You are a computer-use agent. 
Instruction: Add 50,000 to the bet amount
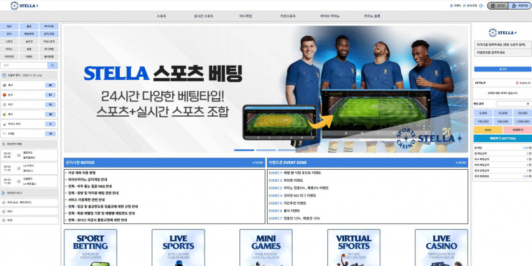pos(522,113)
